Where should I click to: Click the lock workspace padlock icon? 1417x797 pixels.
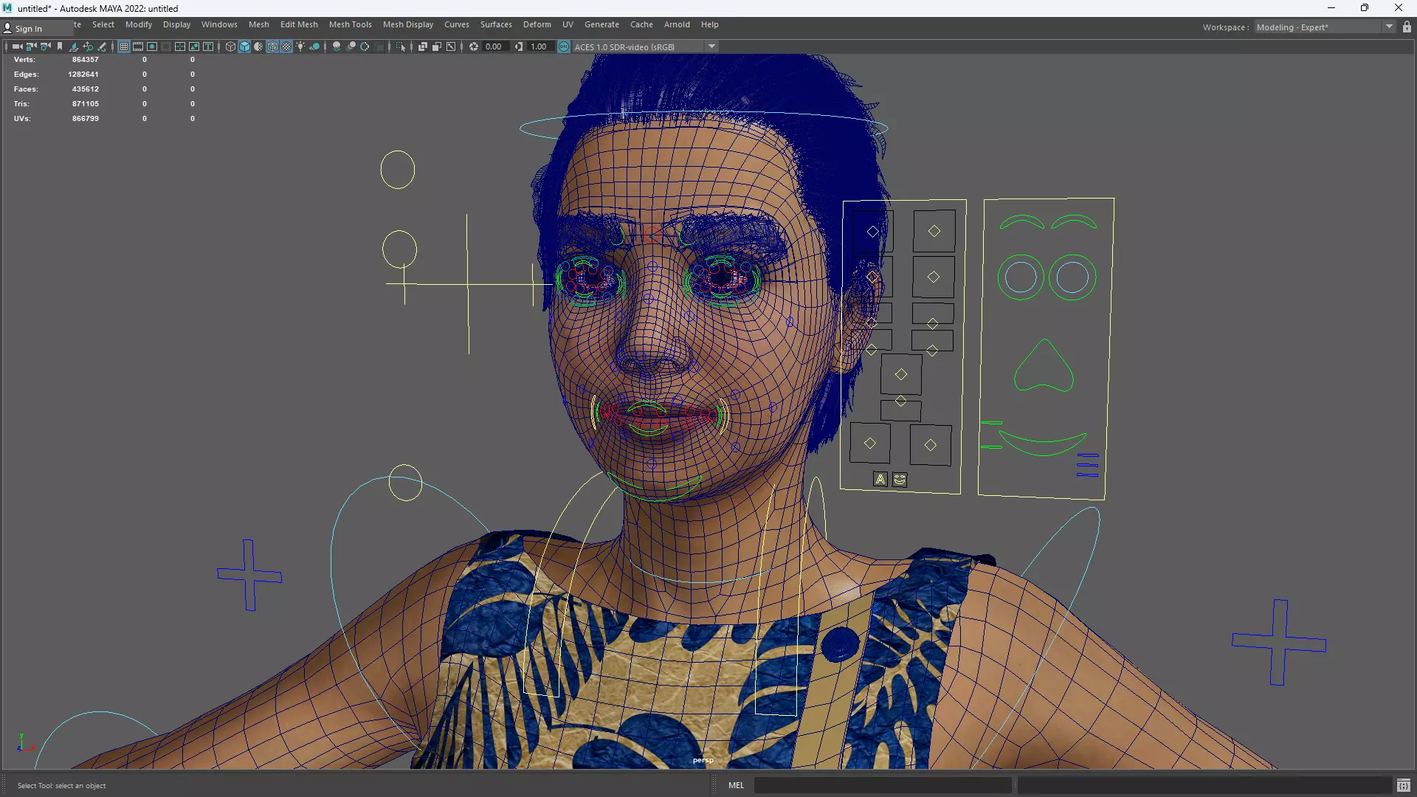[x=1407, y=27]
